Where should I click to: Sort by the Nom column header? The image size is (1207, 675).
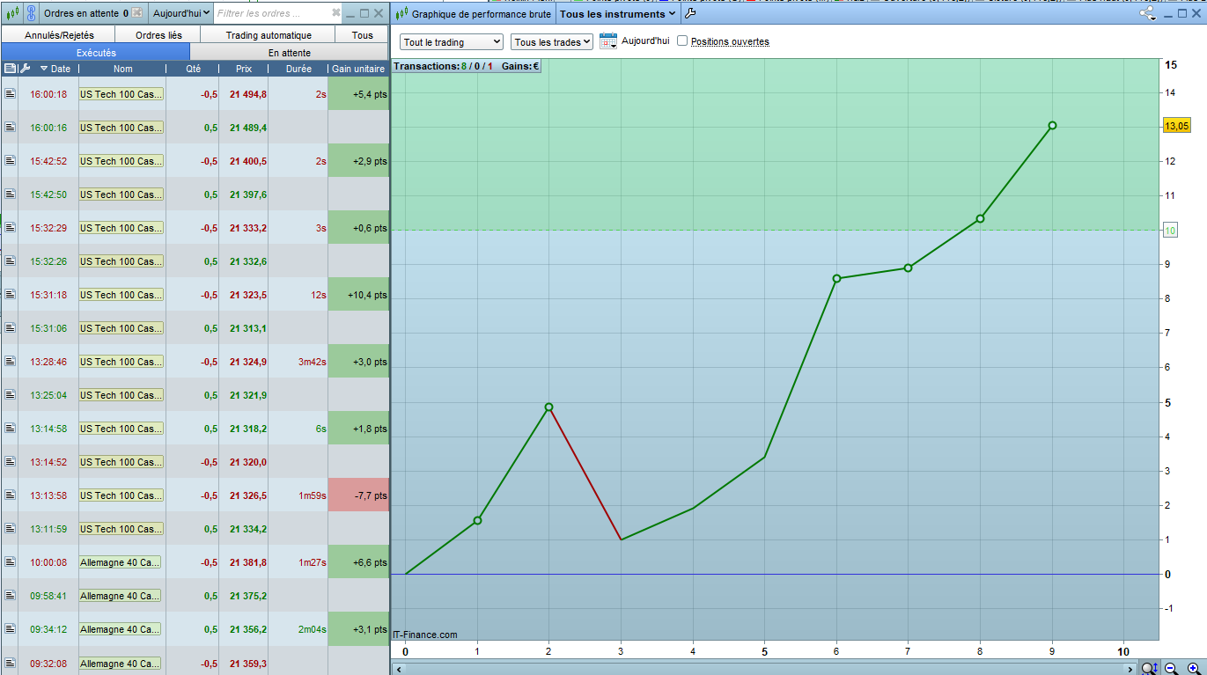click(123, 69)
